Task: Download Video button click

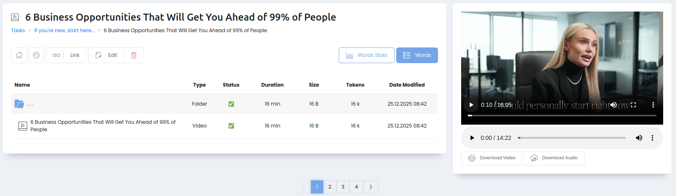Action: point(492,158)
